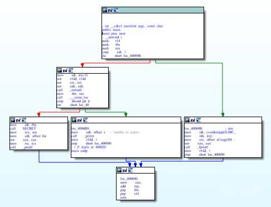Viewport: 271px width, 207px height.
Task: Click the 'retn' instruction
Action: pos(123,198)
